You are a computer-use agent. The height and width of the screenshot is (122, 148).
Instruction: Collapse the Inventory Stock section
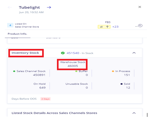click(x=134, y=53)
